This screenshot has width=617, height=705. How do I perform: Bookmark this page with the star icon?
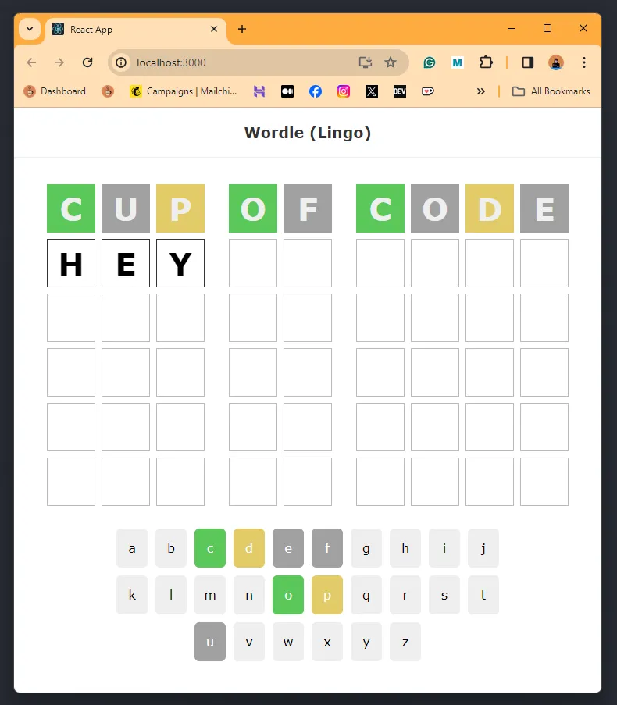391,62
